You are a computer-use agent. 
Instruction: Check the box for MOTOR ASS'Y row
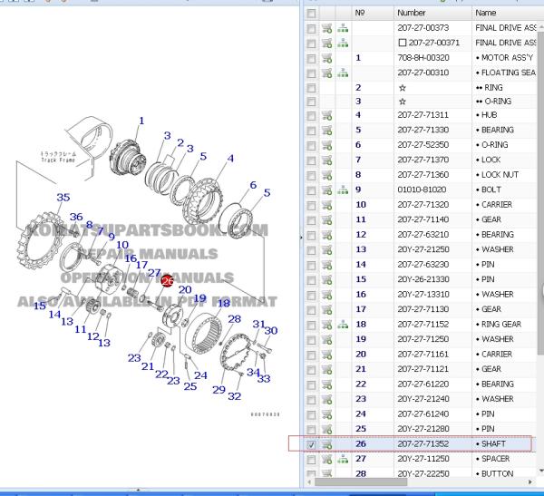click(x=311, y=58)
